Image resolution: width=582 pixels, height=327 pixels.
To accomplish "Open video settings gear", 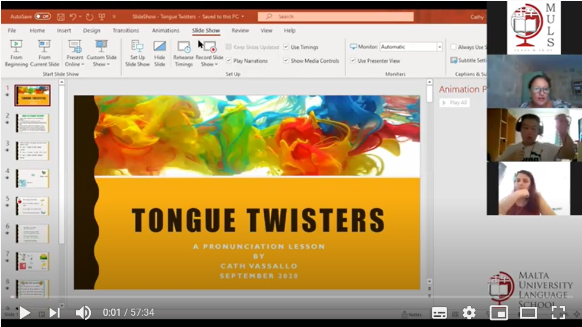I will (469, 313).
